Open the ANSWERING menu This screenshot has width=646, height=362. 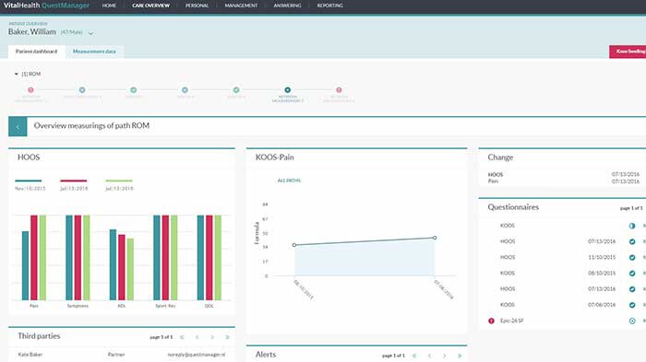click(287, 6)
